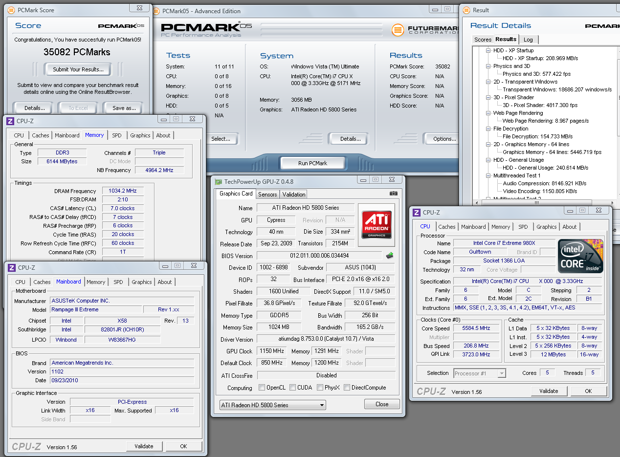Click the Rampage III Extreme model field
Image resolution: width=620 pixels, height=457 pixels.
click(95, 309)
